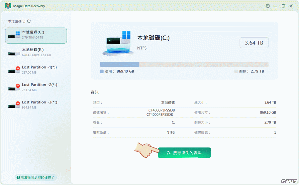Click the E: drive icon in sidebar
Viewport: 299px width, 185px height.
click(14, 52)
